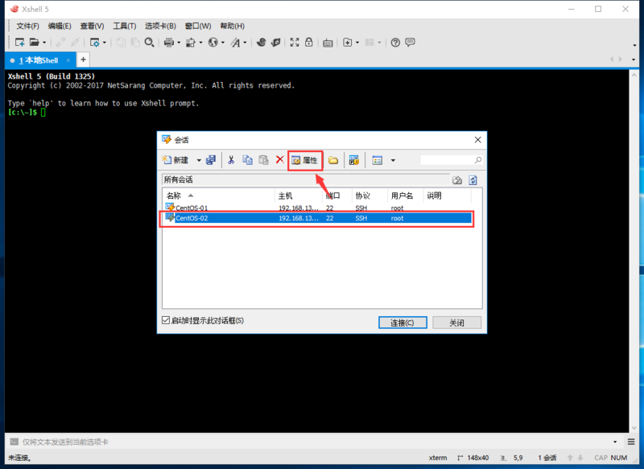
Task: Toggle the 启动时显示此对话框 checkbox
Action: 166,320
